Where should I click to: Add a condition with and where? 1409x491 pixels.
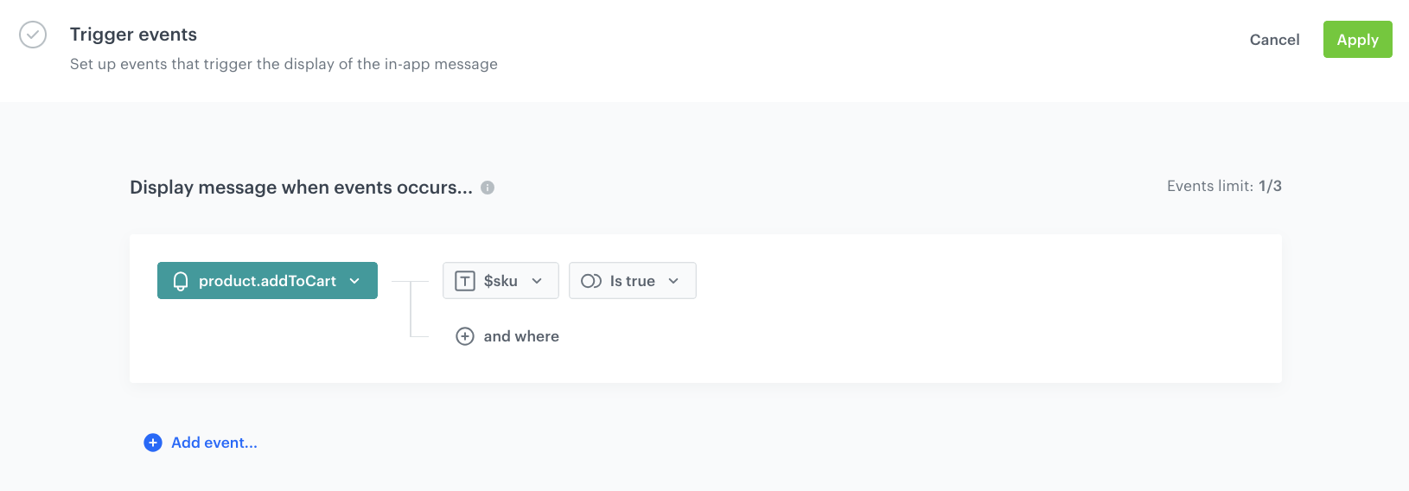tap(521, 336)
